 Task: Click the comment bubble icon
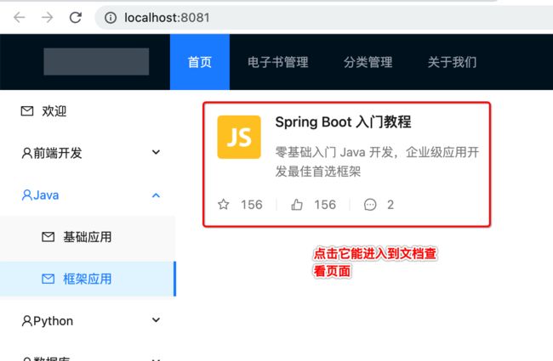370,205
